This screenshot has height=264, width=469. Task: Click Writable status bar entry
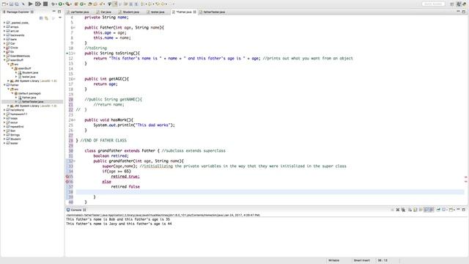pos(334,260)
